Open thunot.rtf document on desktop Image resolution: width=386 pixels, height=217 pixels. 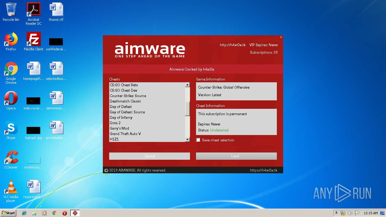point(56,12)
